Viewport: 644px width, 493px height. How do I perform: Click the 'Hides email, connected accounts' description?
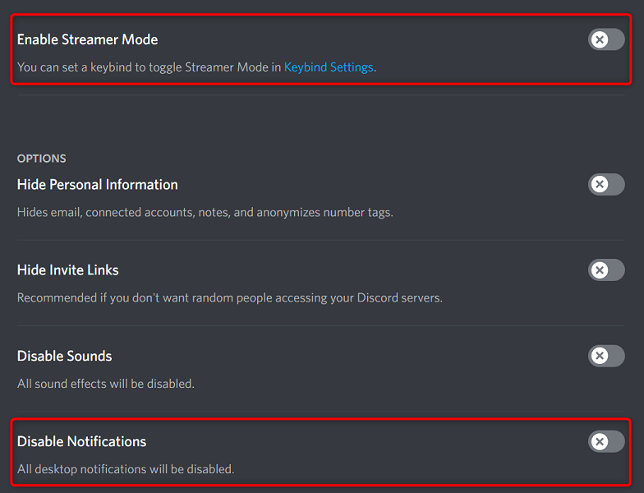[205, 212]
